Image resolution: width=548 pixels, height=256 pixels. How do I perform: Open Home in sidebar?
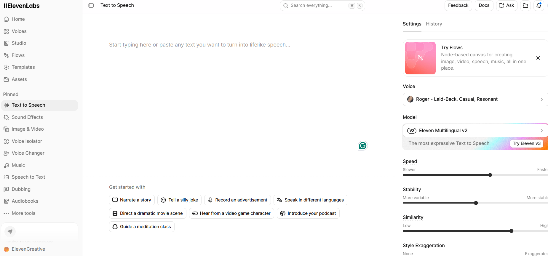click(x=39, y=19)
